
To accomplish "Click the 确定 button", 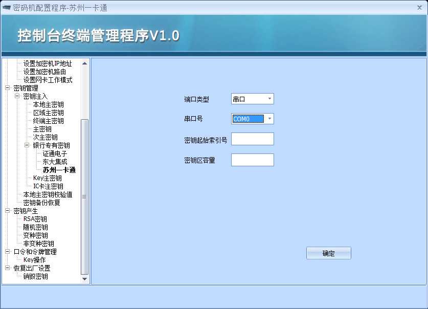I will point(329,253).
